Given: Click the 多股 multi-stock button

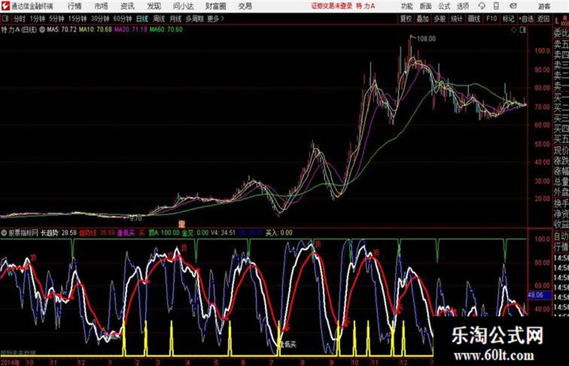Looking at the screenshot, I should [x=440, y=19].
